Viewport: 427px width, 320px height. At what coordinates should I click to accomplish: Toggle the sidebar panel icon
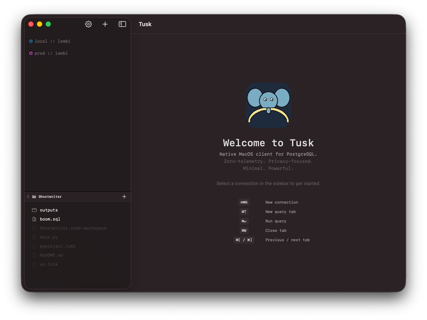(x=122, y=24)
